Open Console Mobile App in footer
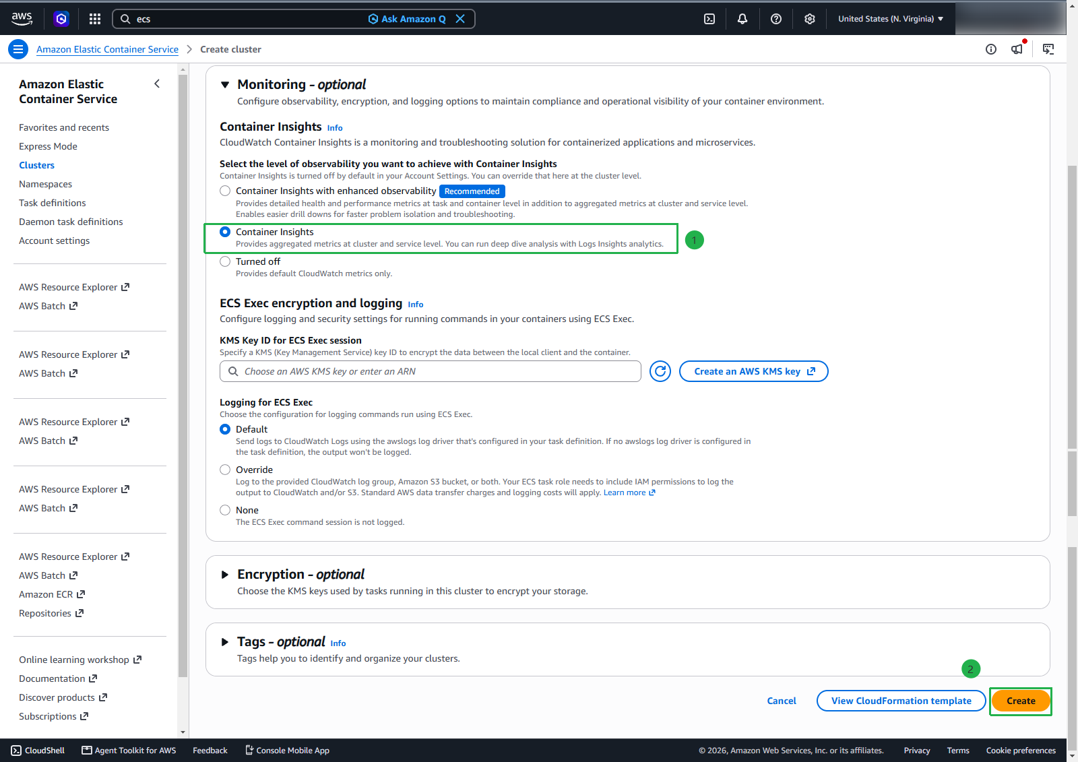The height and width of the screenshot is (762, 1078). click(287, 751)
